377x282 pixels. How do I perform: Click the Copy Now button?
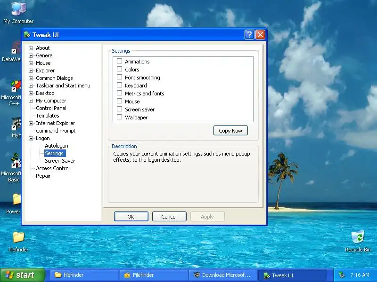point(230,131)
